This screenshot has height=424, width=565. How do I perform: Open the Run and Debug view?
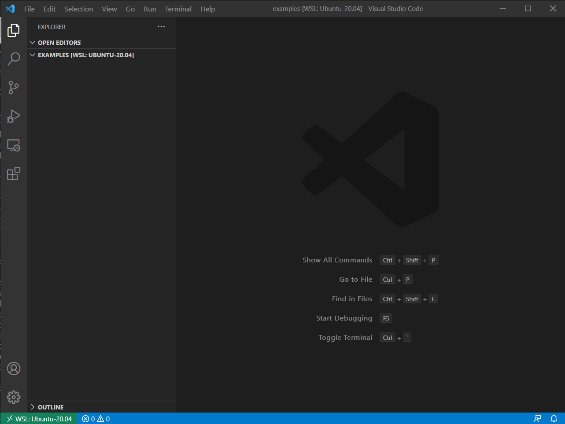[14, 116]
